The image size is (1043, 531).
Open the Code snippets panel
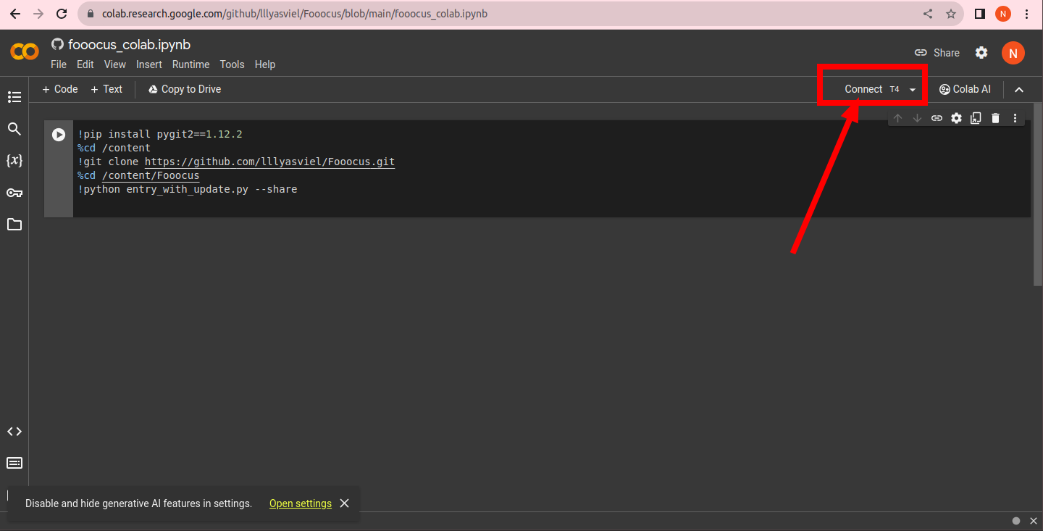coord(14,432)
